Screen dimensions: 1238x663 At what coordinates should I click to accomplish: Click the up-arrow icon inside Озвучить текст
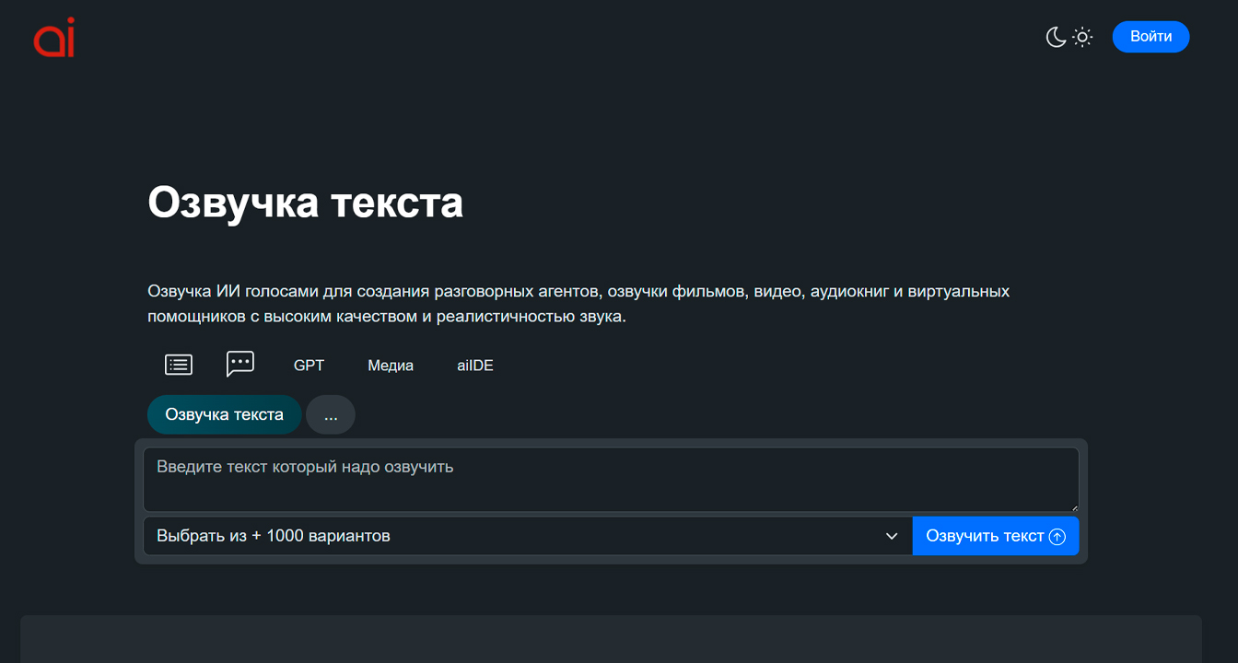[1057, 535]
